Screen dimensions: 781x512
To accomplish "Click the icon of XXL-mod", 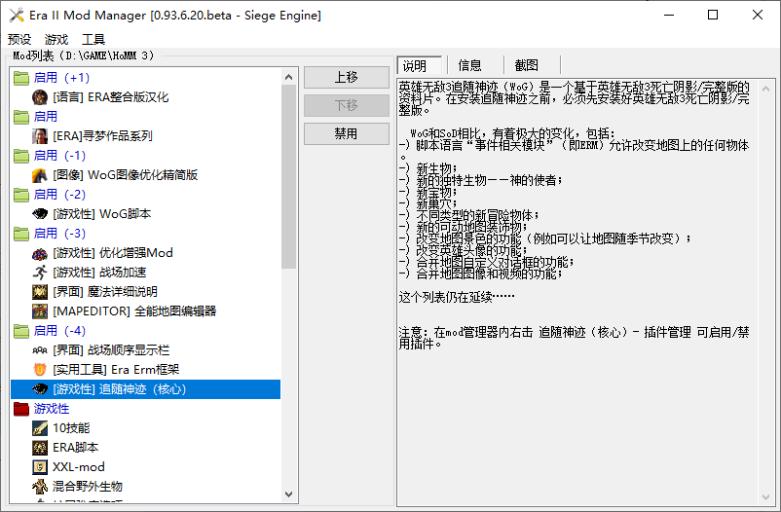I will (40, 466).
